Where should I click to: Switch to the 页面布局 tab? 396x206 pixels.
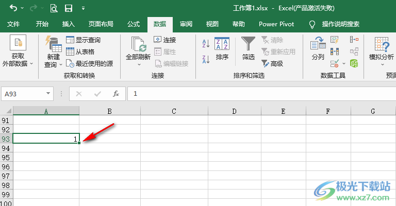click(x=101, y=24)
